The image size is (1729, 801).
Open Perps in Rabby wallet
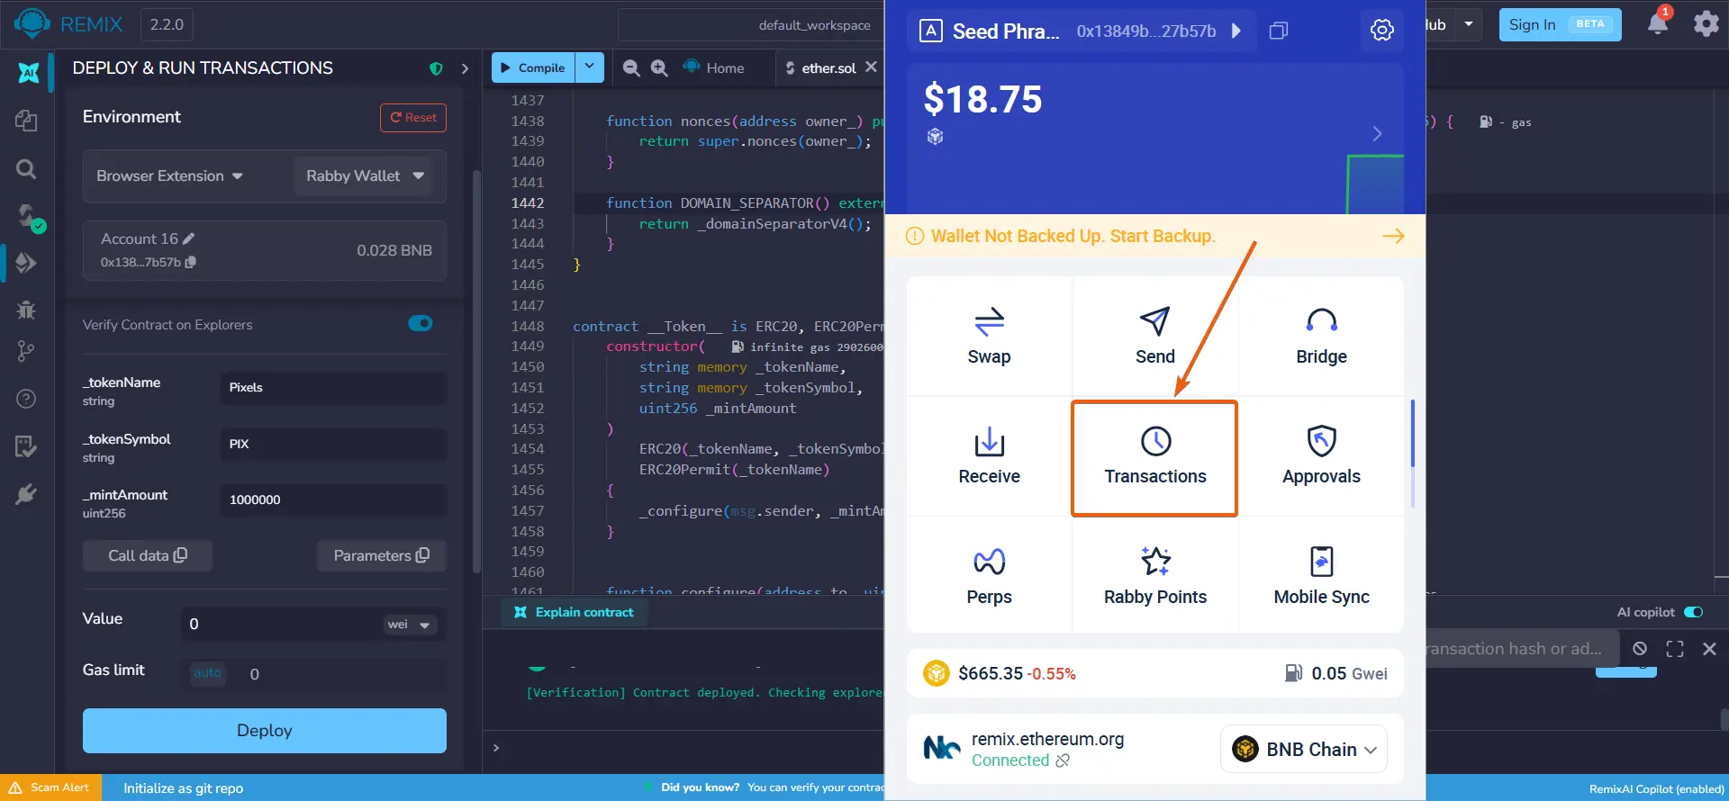989,576
